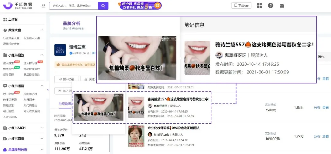Open 行业流量大盘 in the sidebar
331x154 pixels.
tap(11, 38)
